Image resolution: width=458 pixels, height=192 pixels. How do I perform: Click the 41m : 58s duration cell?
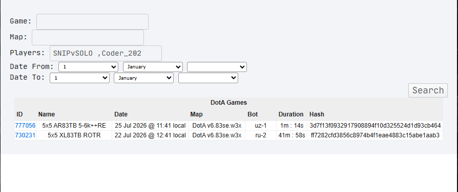pos(292,135)
